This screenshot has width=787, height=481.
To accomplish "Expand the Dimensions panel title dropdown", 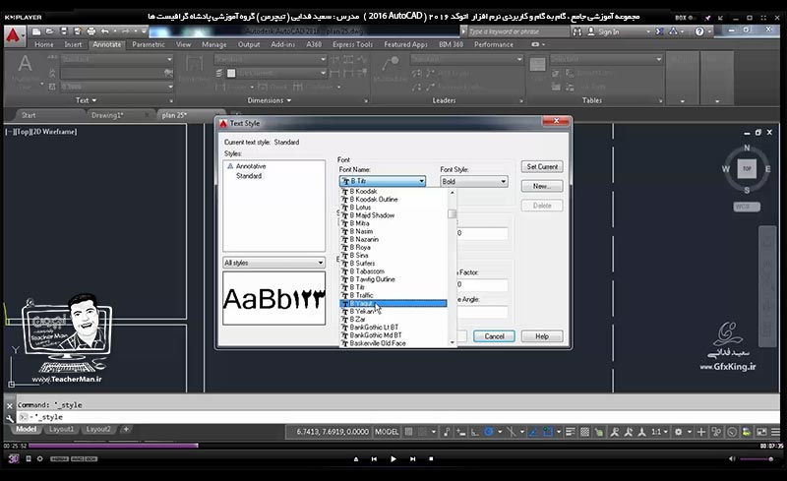I will 269,100.
